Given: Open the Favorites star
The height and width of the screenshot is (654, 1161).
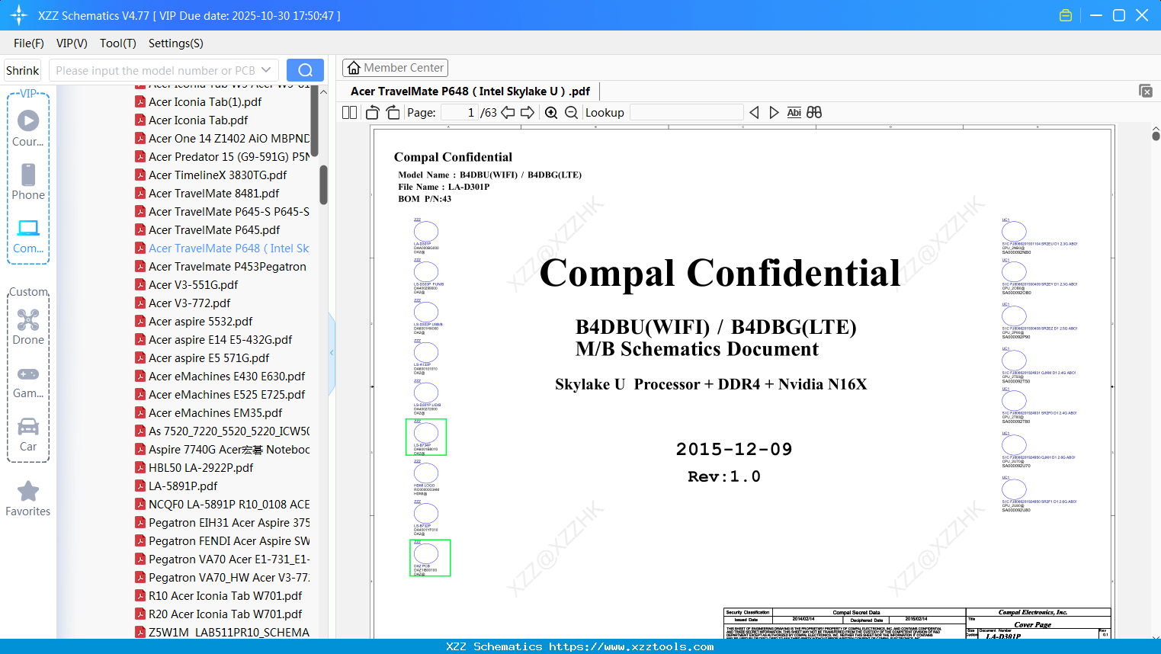Looking at the screenshot, I should point(28,499).
